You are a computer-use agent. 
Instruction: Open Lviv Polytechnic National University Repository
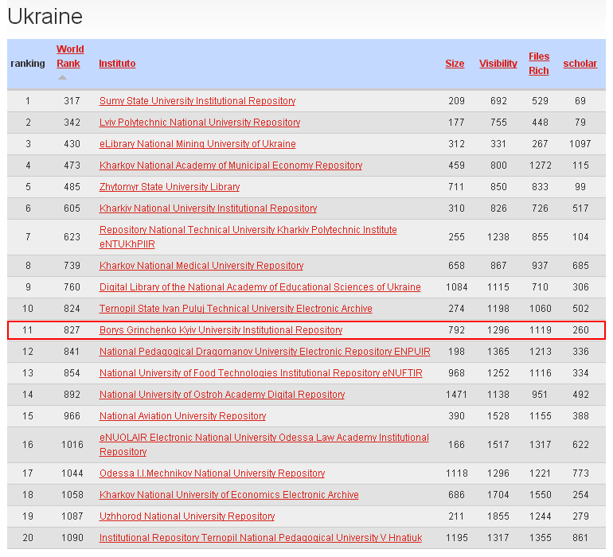coord(200,123)
